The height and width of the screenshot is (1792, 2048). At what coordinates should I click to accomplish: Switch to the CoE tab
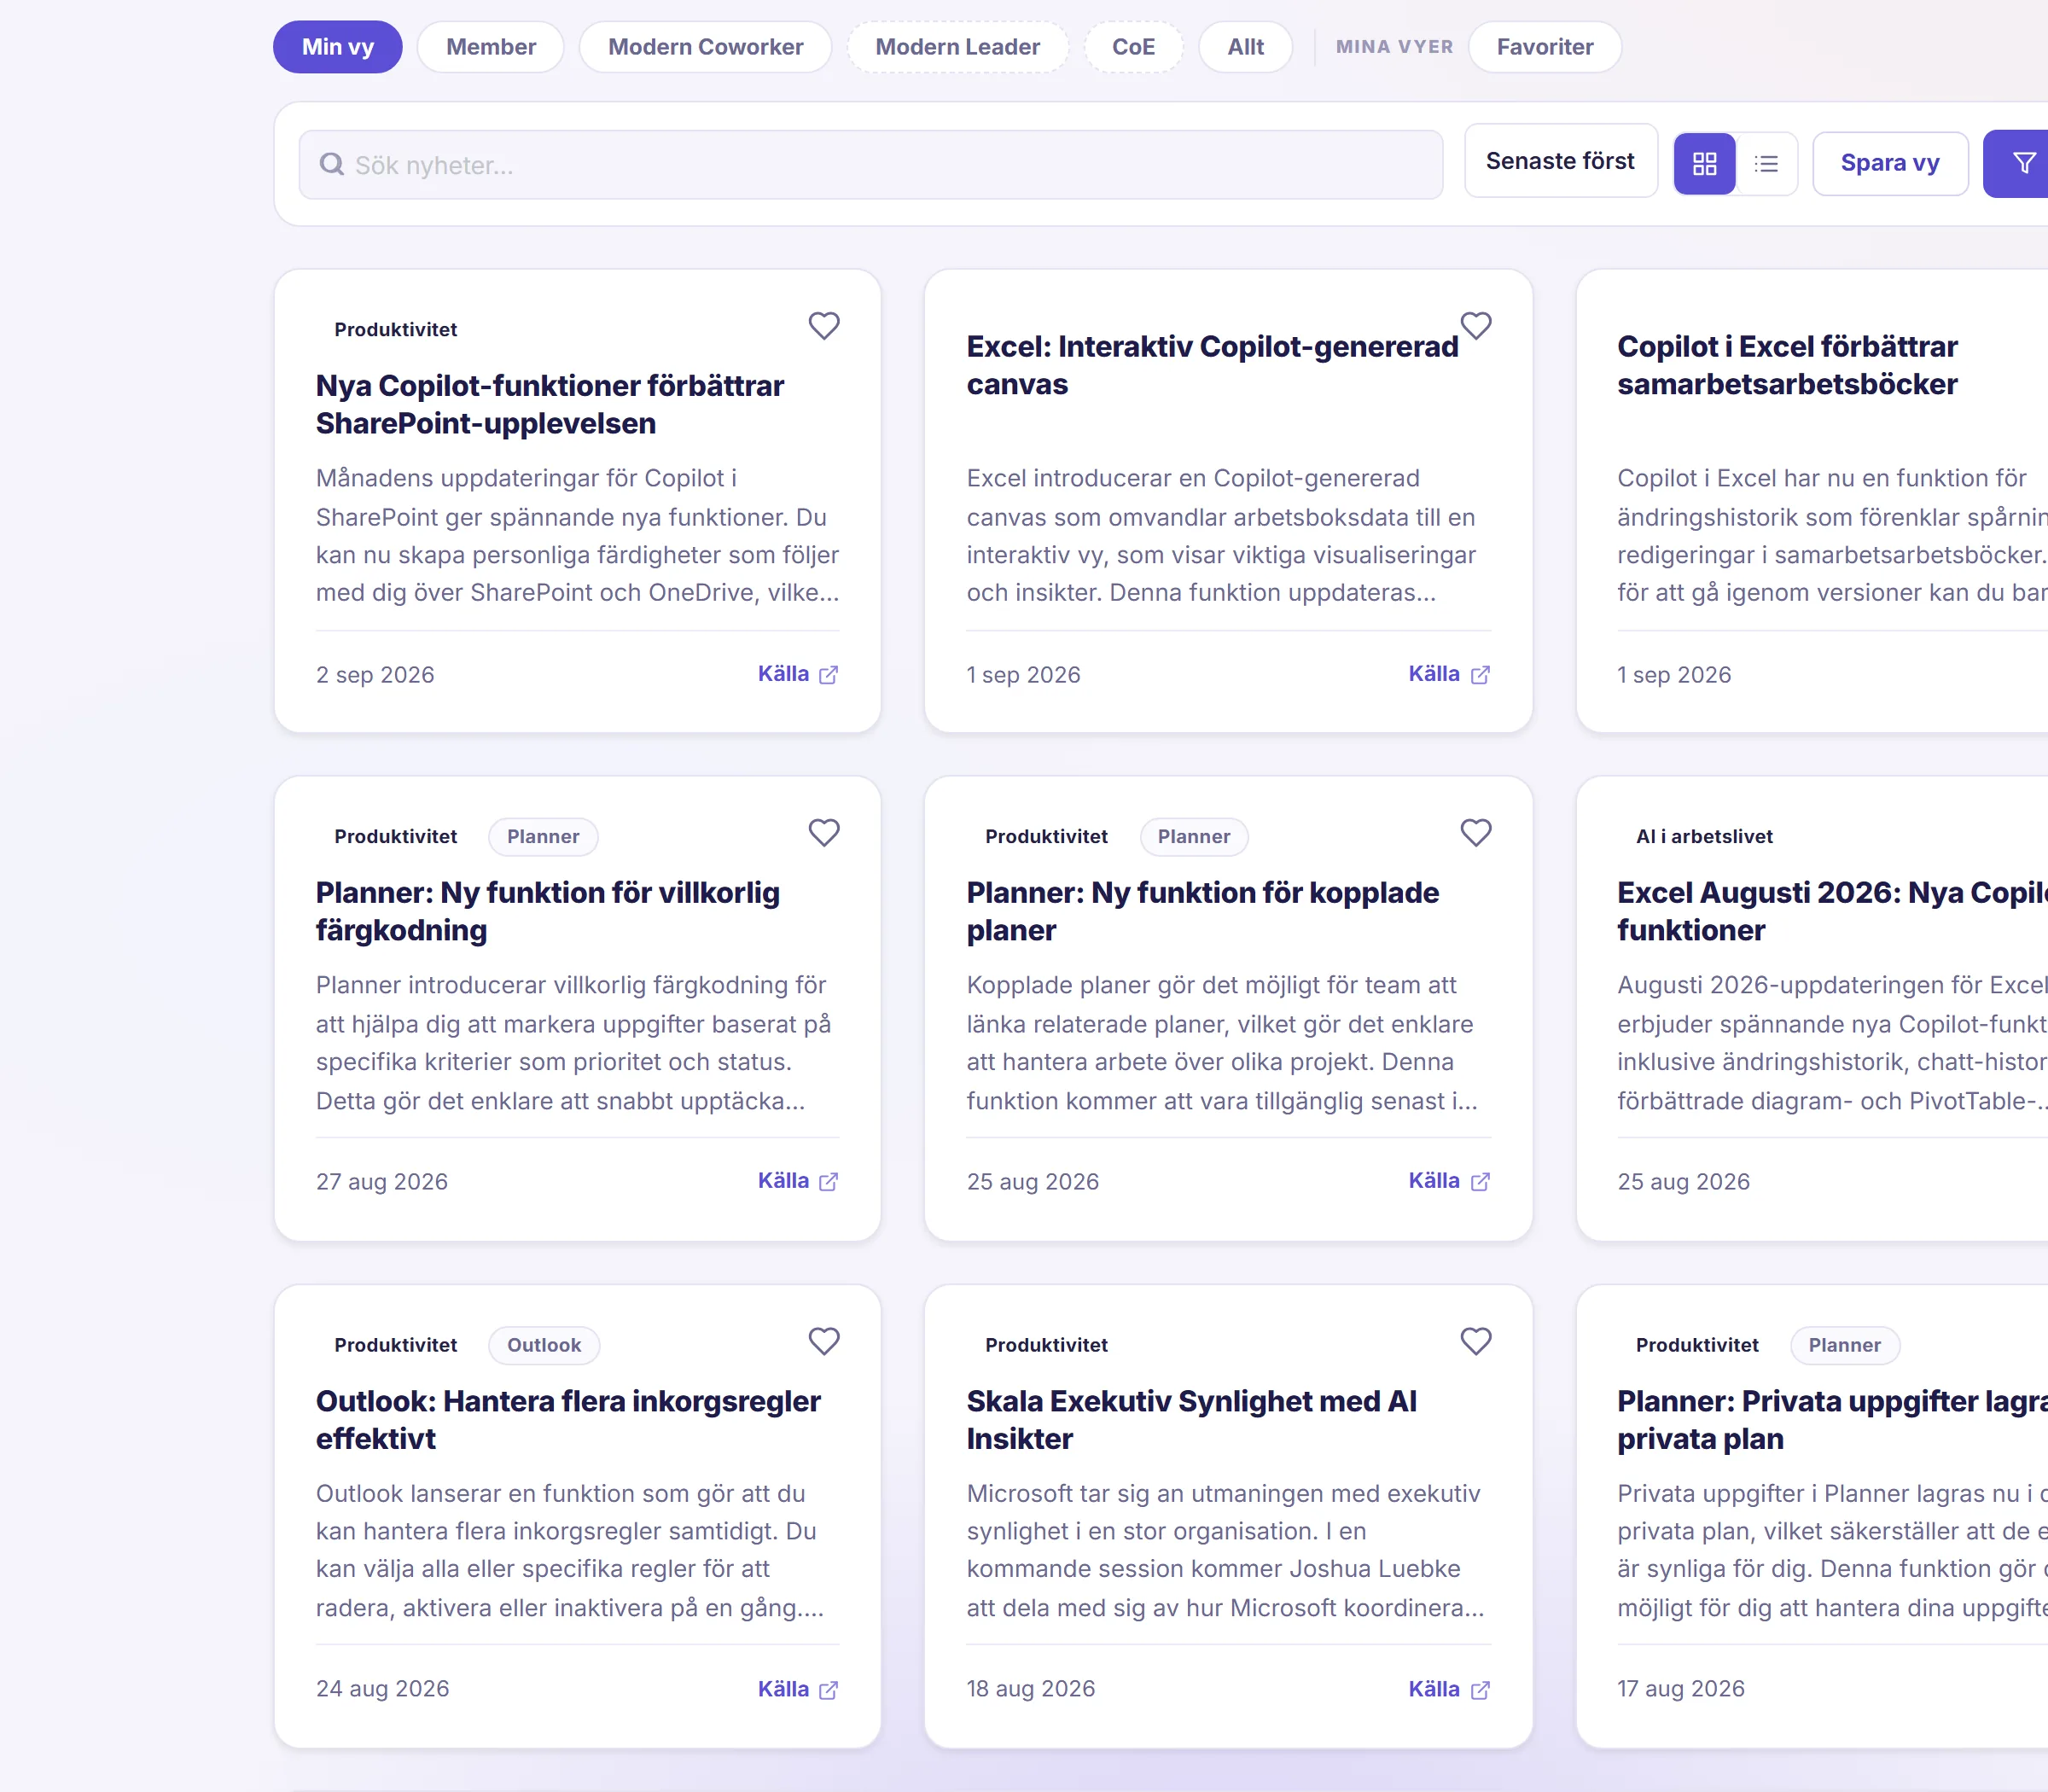(x=1133, y=47)
